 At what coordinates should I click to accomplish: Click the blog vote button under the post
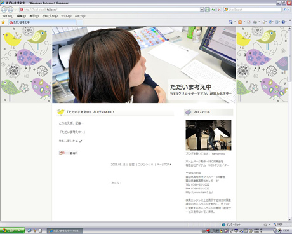(68, 153)
